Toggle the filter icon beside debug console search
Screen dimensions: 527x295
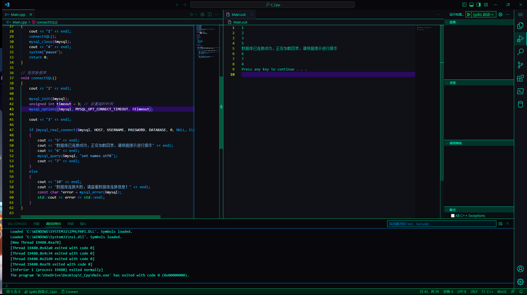(x=500, y=224)
